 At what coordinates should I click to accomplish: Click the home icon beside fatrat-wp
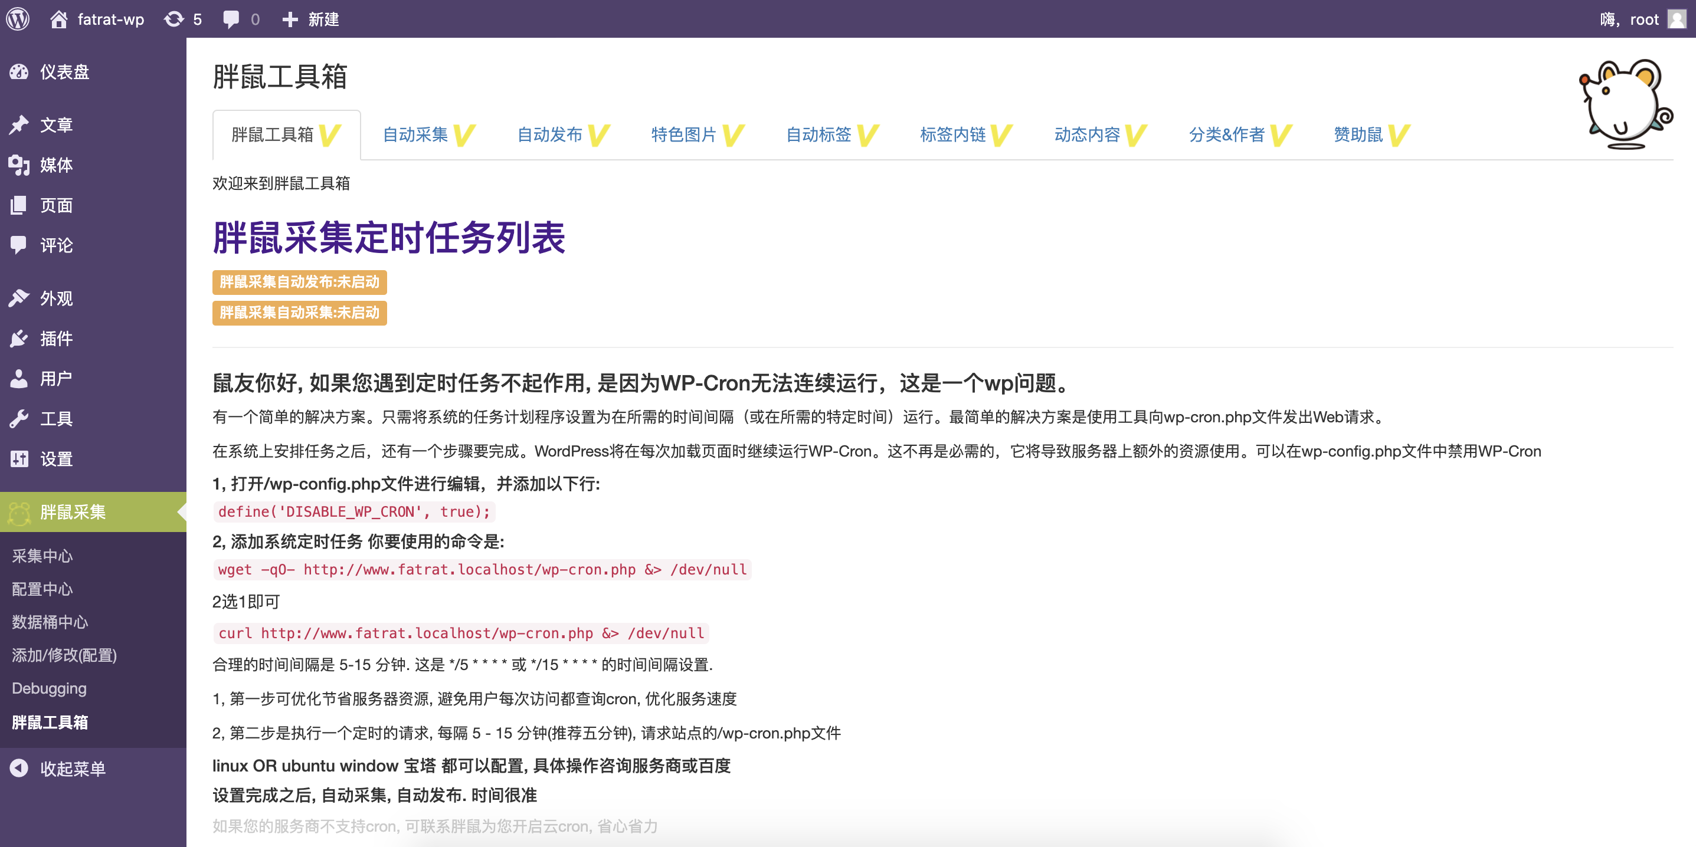coord(58,19)
